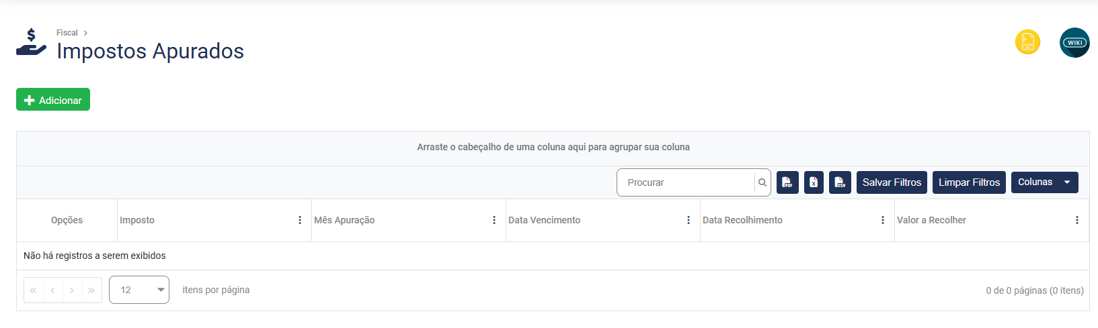Open Data Vencimento column options menu

pyautogui.click(x=689, y=220)
